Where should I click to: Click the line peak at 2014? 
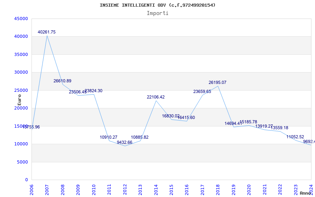[156, 100]
